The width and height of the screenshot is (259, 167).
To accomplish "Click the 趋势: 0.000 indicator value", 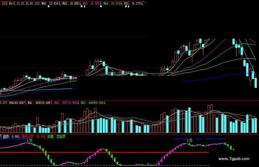I will [x=11, y=137].
